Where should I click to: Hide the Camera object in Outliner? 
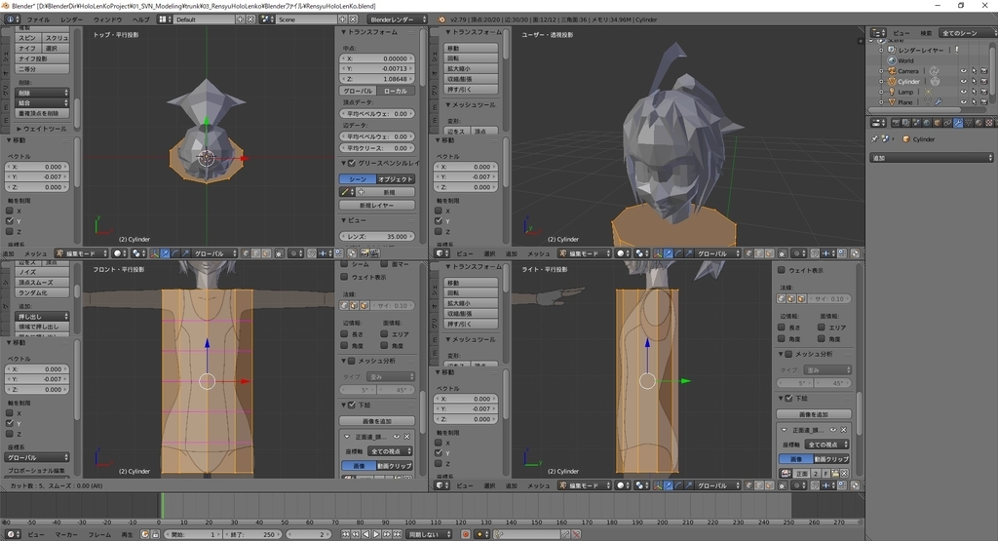(x=963, y=71)
